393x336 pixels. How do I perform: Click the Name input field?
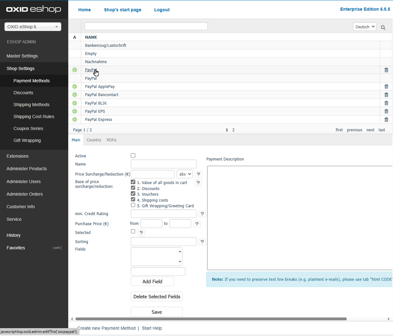163,164
